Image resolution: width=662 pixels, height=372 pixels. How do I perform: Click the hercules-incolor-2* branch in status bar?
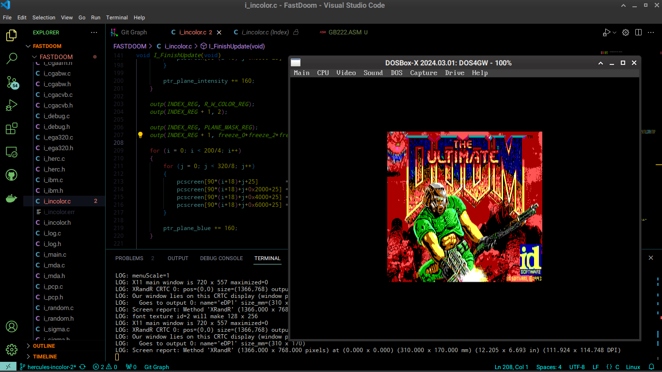point(47,367)
